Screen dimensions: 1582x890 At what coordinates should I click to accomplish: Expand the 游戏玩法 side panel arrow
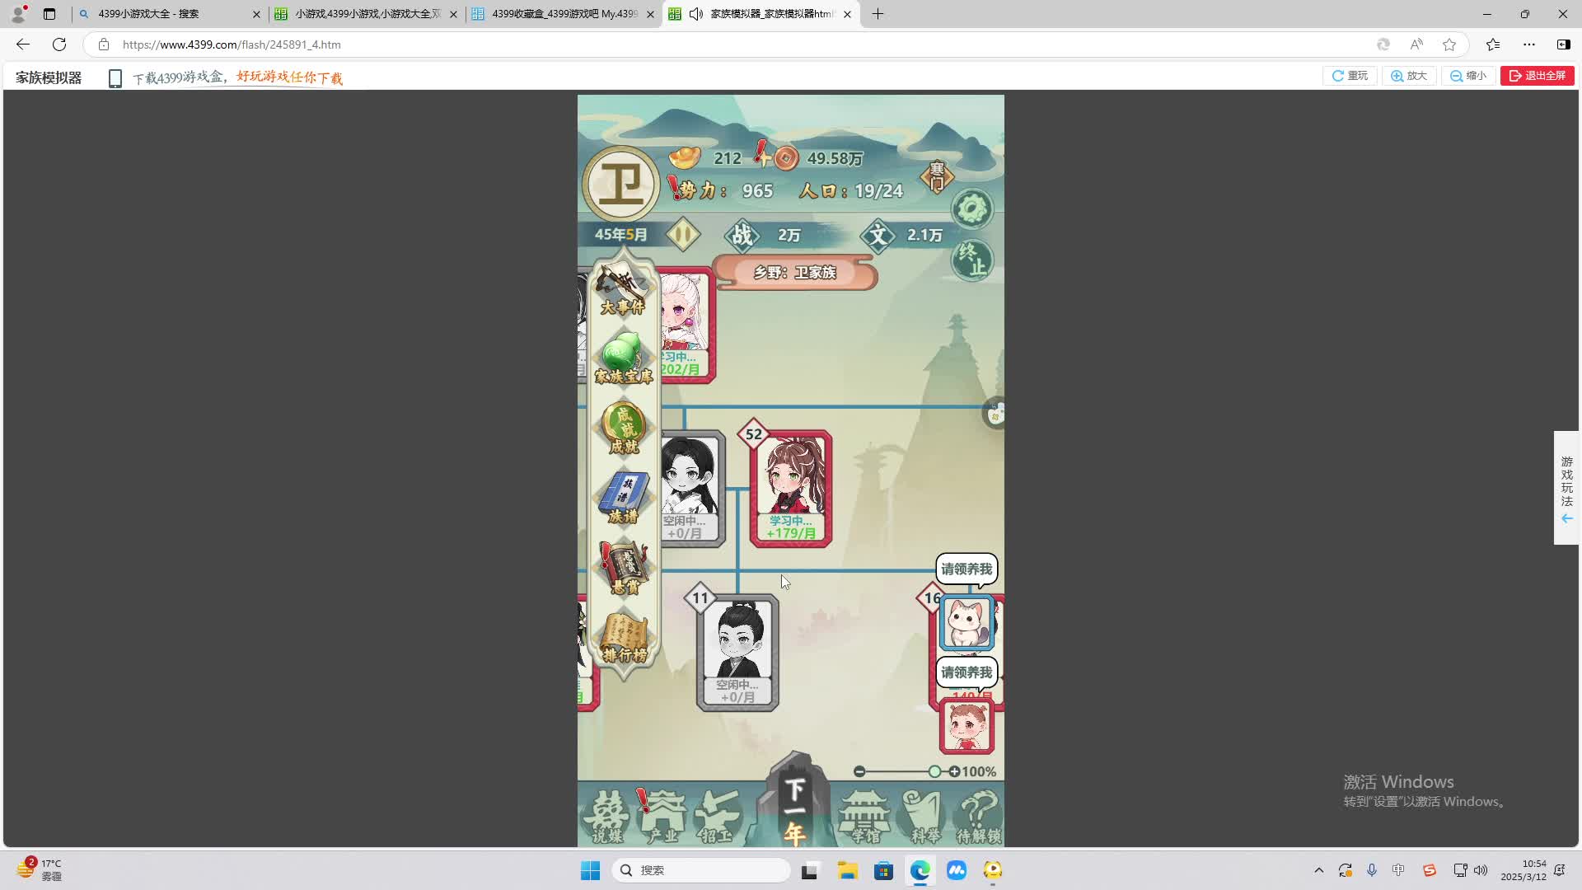pos(1566,518)
